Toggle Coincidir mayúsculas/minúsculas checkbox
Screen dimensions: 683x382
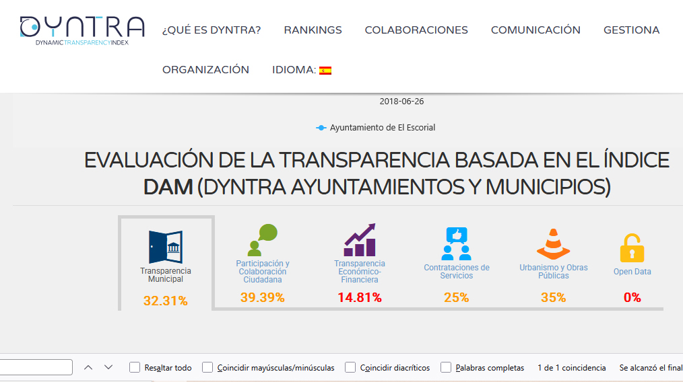click(x=207, y=367)
